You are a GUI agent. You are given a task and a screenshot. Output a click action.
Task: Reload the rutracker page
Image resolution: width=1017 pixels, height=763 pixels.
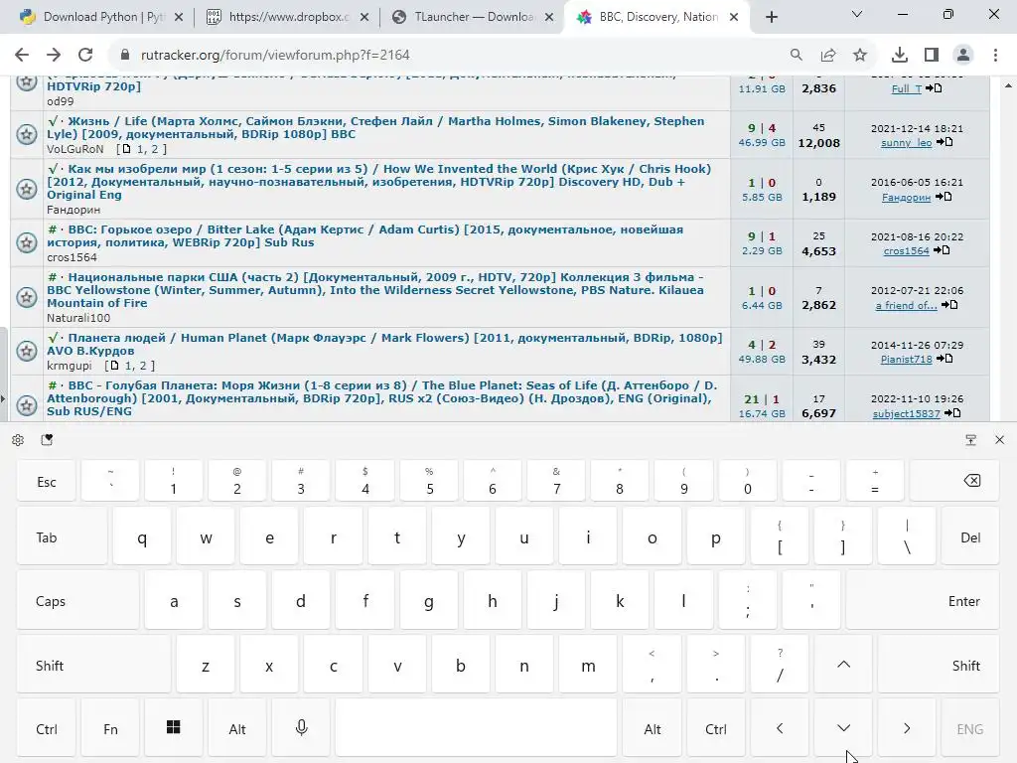(x=85, y=56)
